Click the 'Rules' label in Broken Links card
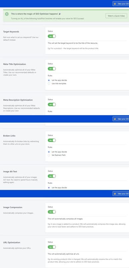Image resolution: width=129 pixels, height=268 pixels. (x=50, y=147)
